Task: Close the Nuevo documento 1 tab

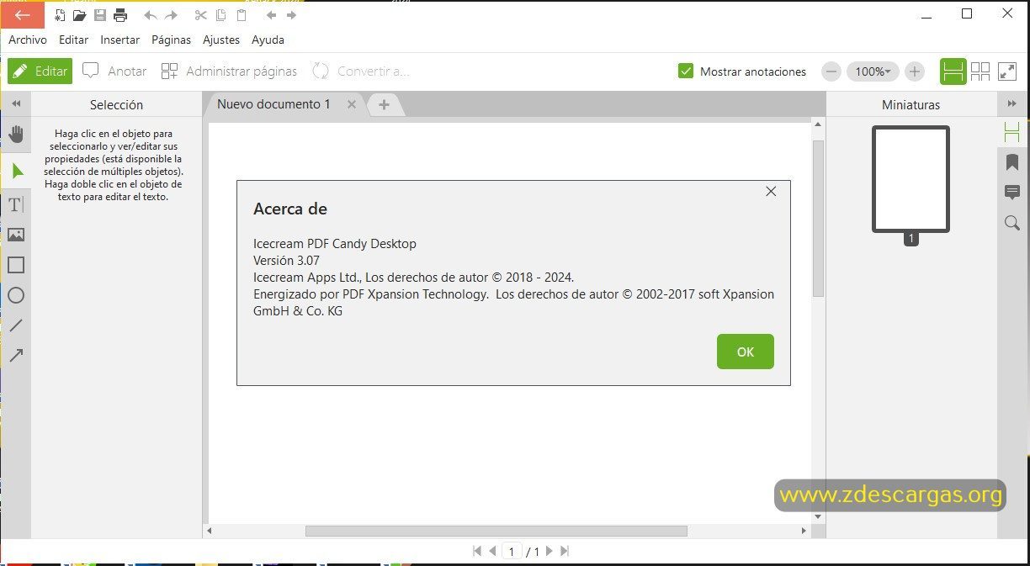Action: (352, 104)
